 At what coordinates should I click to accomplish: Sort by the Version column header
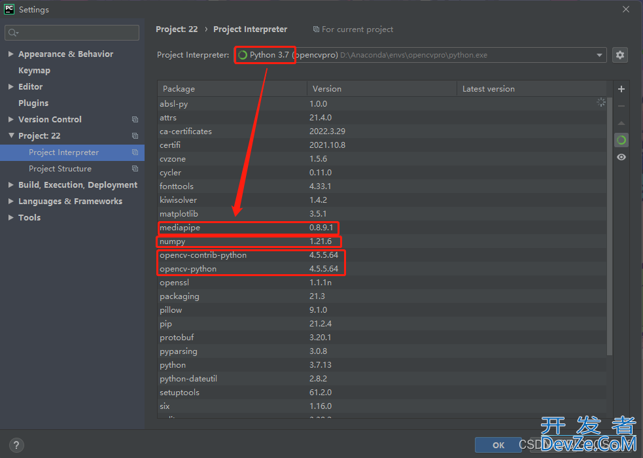click(382, 88)
